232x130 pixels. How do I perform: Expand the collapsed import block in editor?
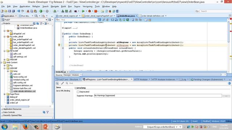pyautogui.click(x=63, y=28)
